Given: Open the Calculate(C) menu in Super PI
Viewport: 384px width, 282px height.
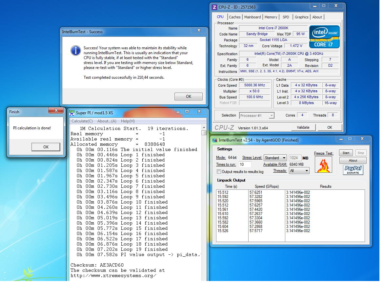Looking at the screenshot, I should [x=82, y=121].
